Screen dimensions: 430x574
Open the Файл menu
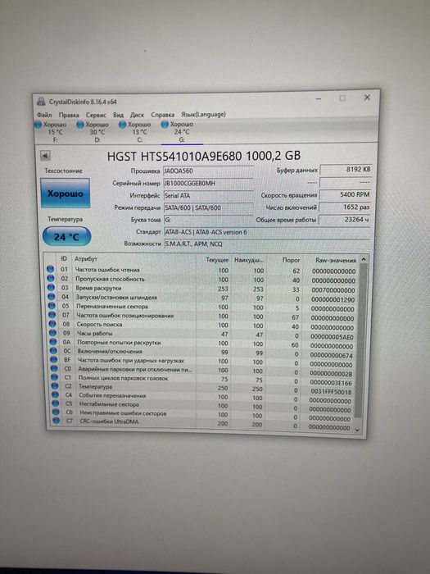[44, 115]
